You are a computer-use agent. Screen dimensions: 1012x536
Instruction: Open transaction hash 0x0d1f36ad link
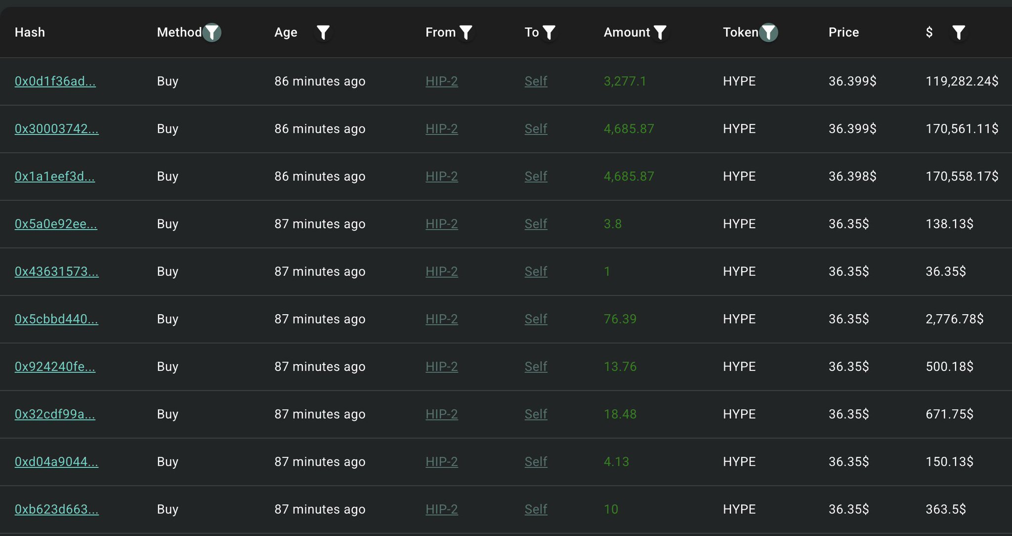[x=55, y=81]
